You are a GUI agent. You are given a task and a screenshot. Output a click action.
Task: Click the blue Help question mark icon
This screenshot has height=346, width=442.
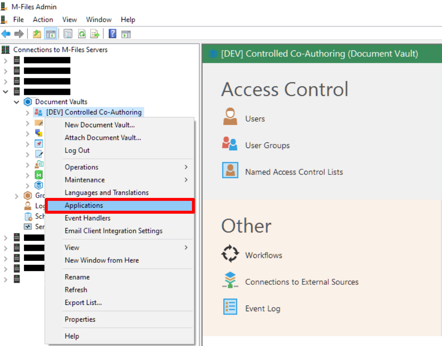(112, 34)
